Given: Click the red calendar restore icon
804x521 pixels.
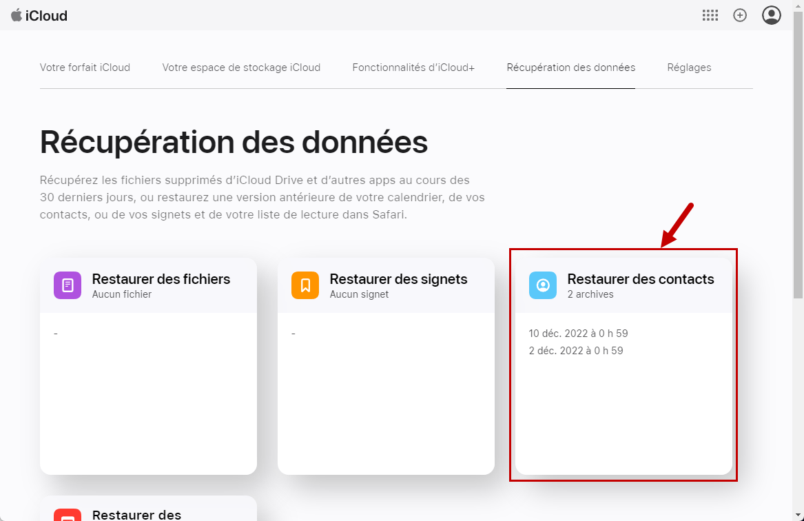Looking at the screenshot, I should tap(68, 515).
